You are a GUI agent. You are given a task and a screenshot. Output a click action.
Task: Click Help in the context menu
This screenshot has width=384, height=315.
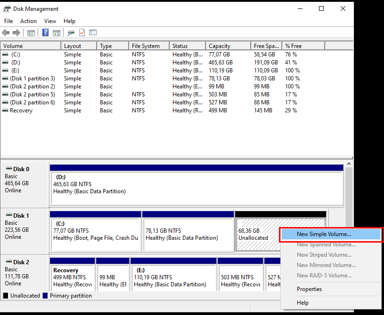(302, 303)
